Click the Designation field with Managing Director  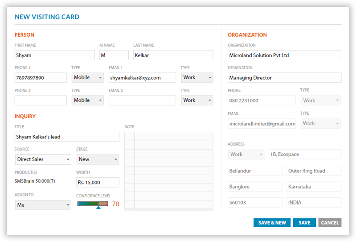point(284,78)
